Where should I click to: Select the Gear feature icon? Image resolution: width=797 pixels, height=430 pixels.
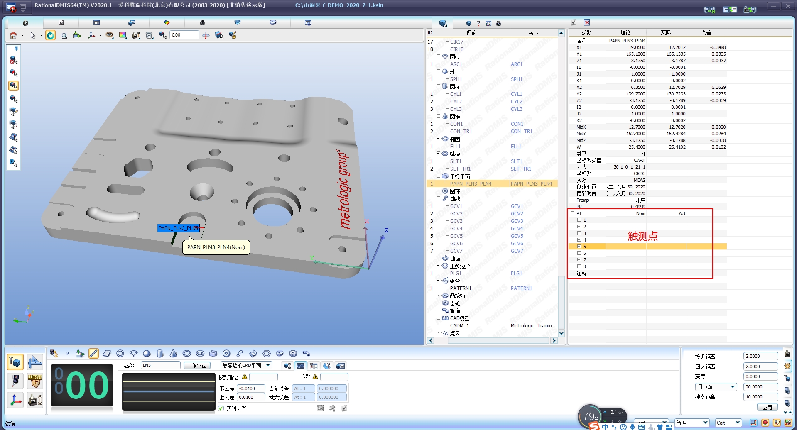tap(293, 353)
